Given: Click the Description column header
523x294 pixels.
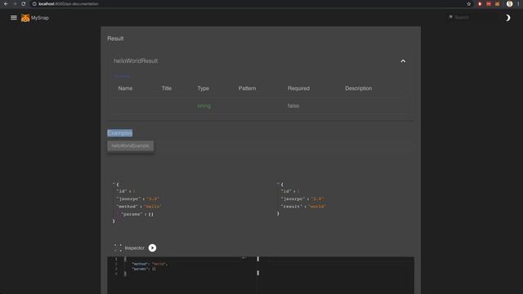Looking at the screenshot, I should [x=359, y=88].
